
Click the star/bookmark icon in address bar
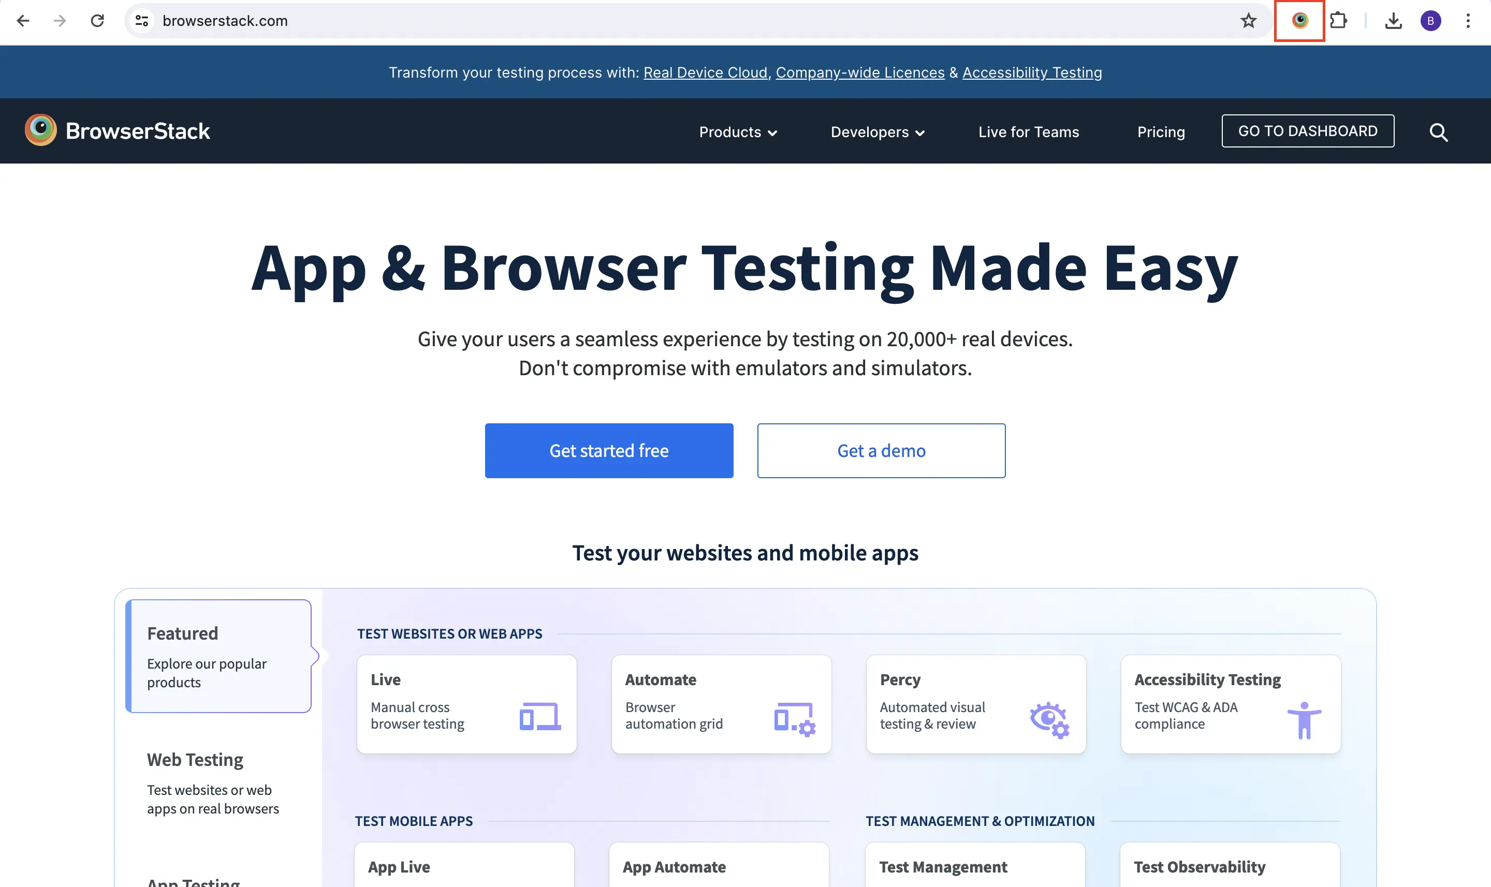pos(1250,20)
